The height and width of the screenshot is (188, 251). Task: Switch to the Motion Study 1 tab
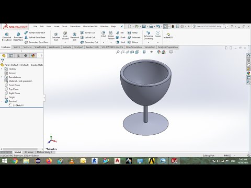click(x=44, y=152)
